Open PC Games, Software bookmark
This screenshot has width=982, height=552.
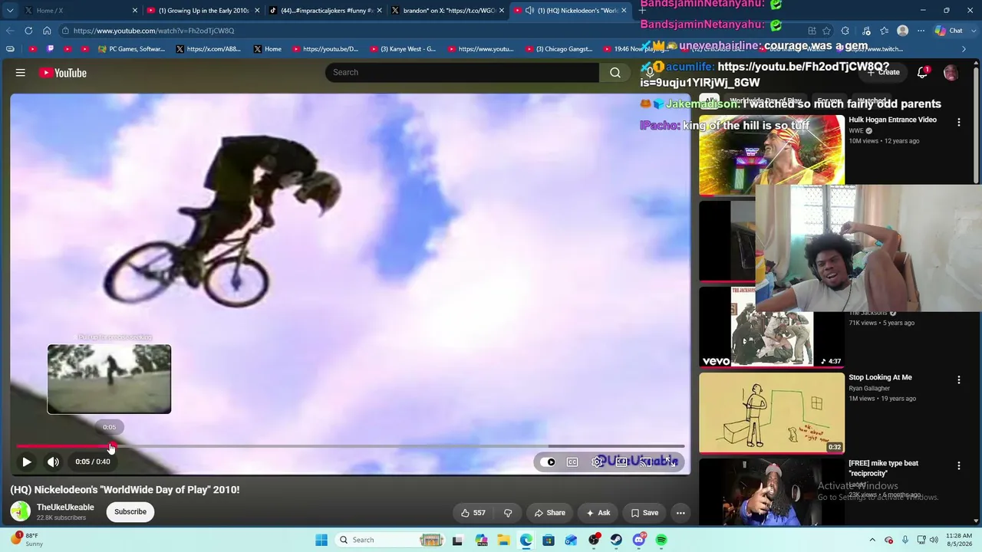[131, 49]
